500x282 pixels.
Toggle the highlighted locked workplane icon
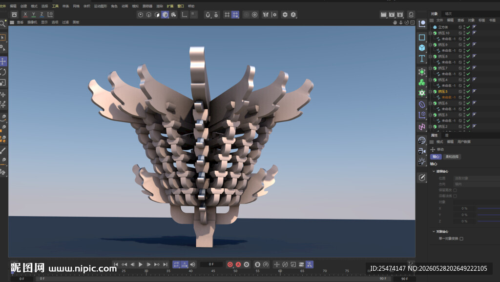point(235,15)
